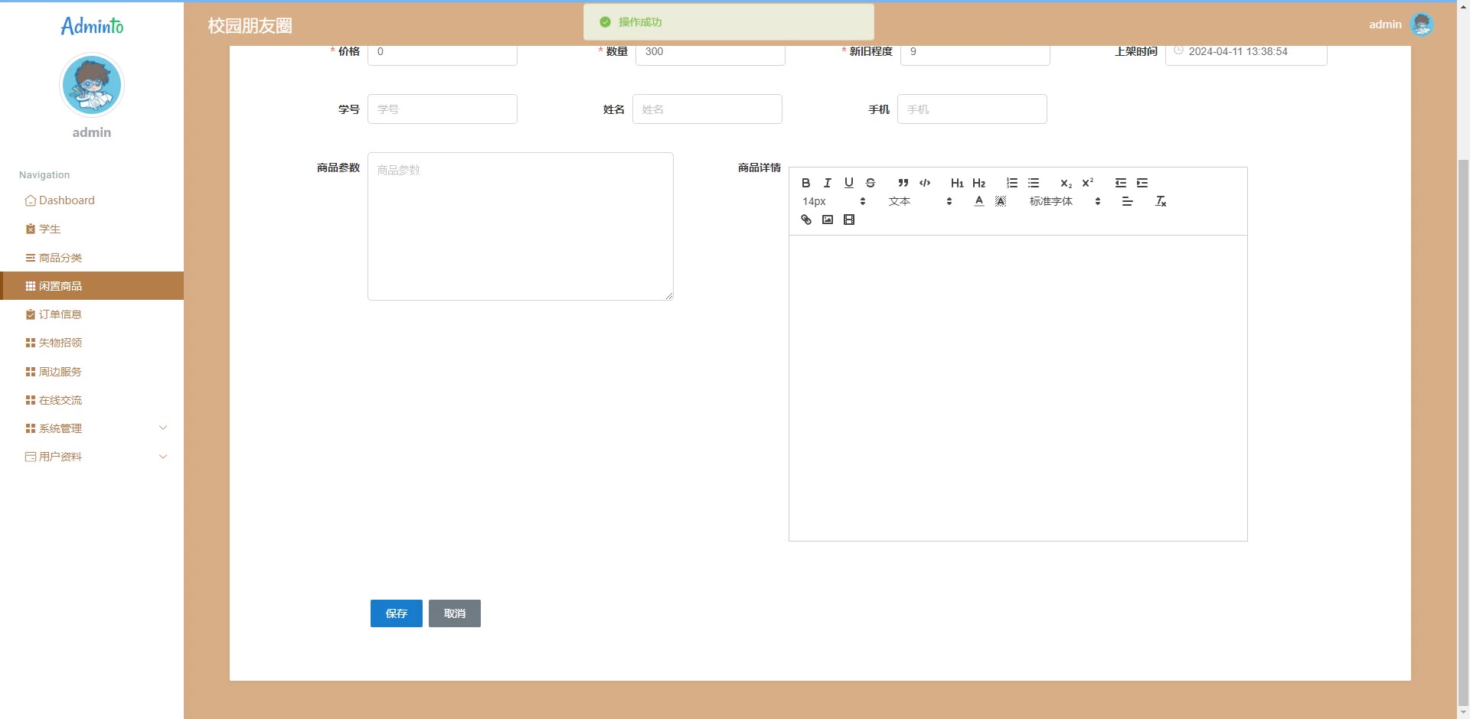
Task: Insert an image in the editor
Action: click(827, 220)
